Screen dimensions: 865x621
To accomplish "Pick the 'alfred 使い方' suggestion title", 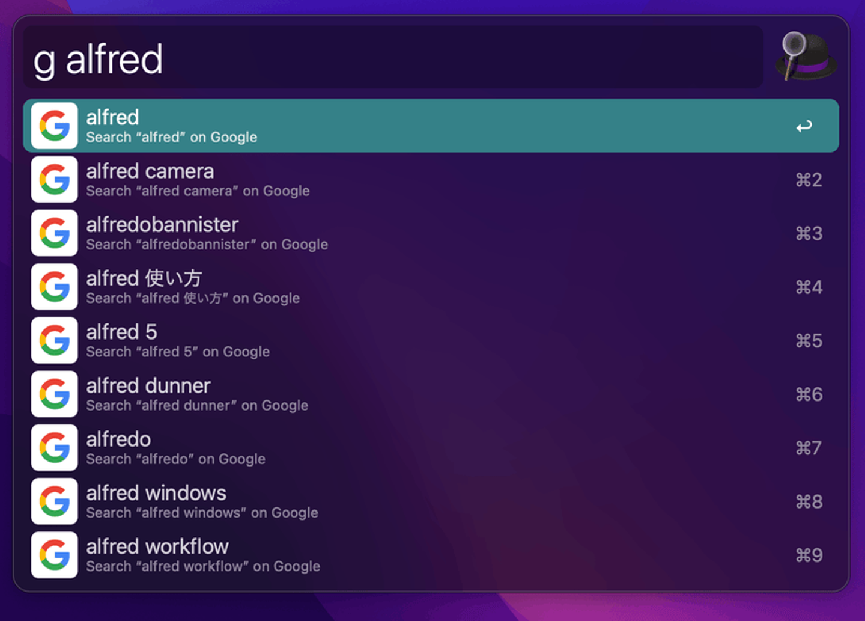I will (x=144, y=278).
